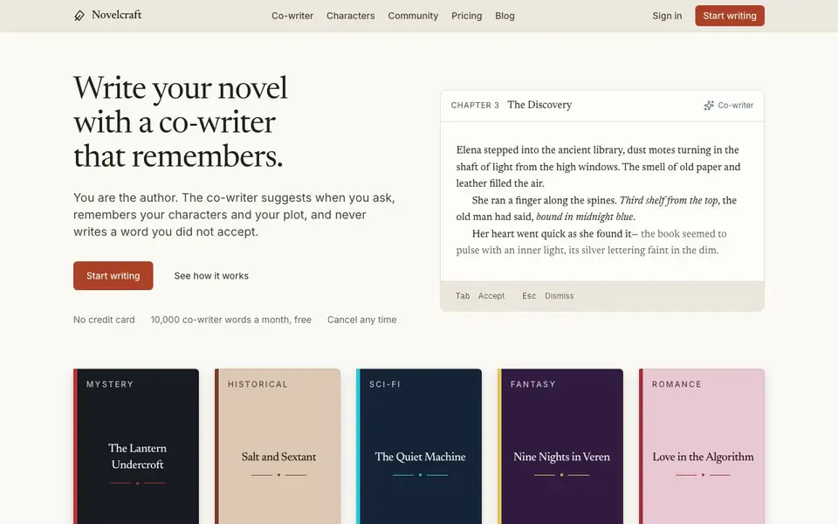
Task: Click the MYSTERY genre label
Action: 110,384
